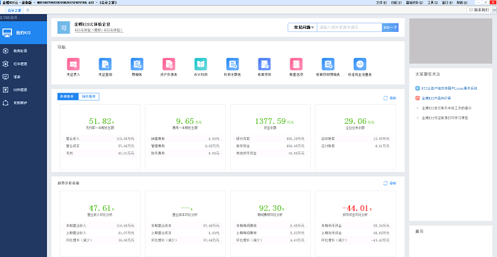This screenshot has width=497, height=257.
Task: Open the 工具 menu
Action: (x=432, y=3)
